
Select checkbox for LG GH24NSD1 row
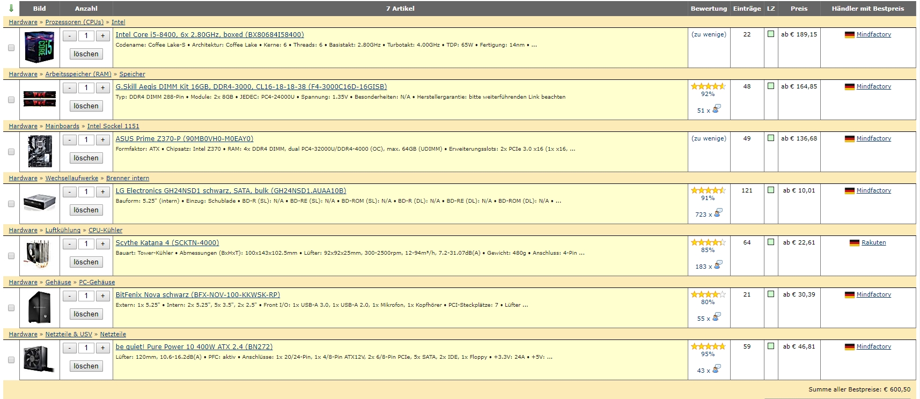click(x=11, y=204)
